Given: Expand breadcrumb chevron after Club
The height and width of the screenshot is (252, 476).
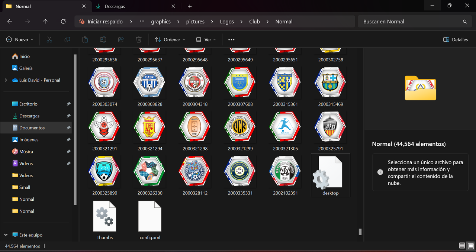Looking at the screenshot, I should (x=267, y=22).
